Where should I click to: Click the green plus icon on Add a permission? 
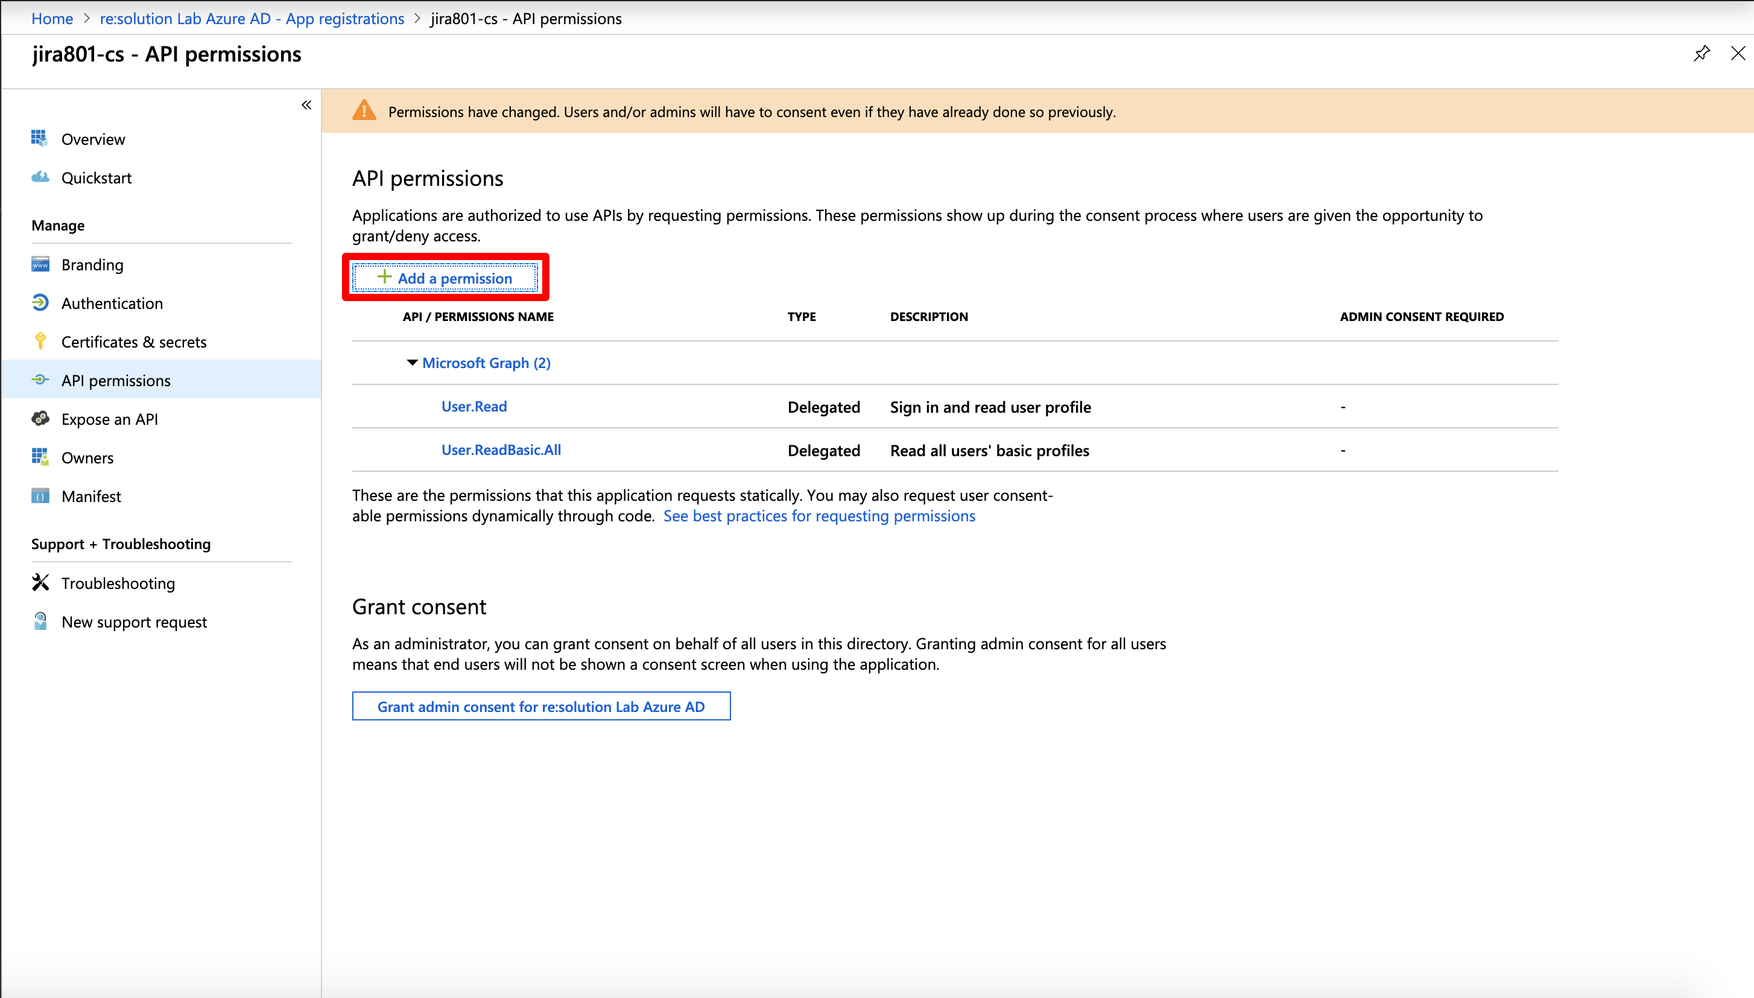point(384,277)
